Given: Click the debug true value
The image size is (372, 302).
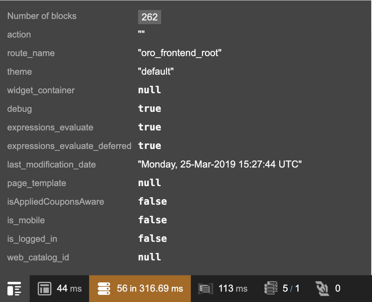Looking at the screenshot, I should (150, 109).
